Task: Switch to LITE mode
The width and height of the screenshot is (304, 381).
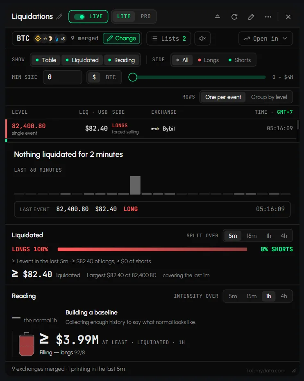Action: click(124, 16)
